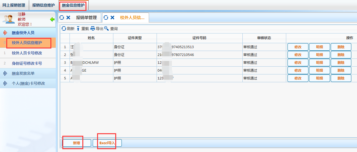
Task: Expand the 个人(酬金)卡号修改 section
Action: coord(5,84)
